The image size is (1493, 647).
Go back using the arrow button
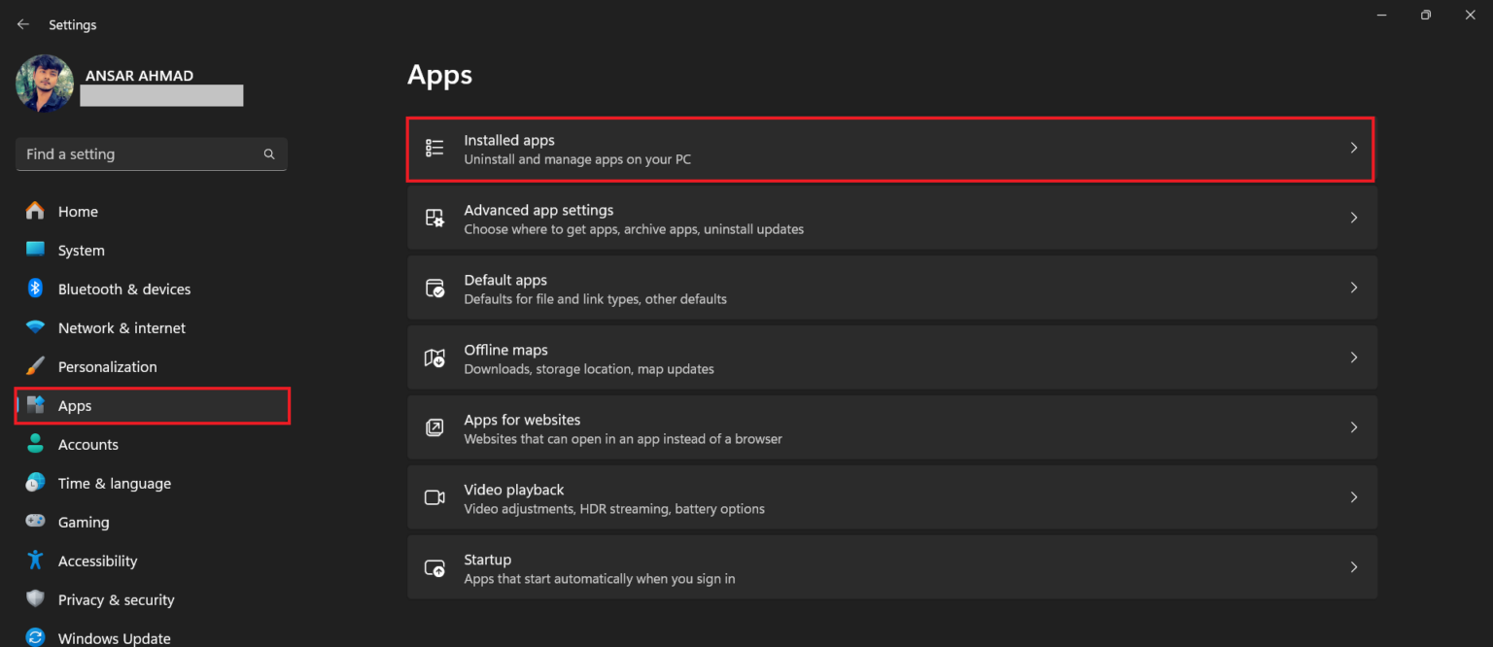pos(22,24)
